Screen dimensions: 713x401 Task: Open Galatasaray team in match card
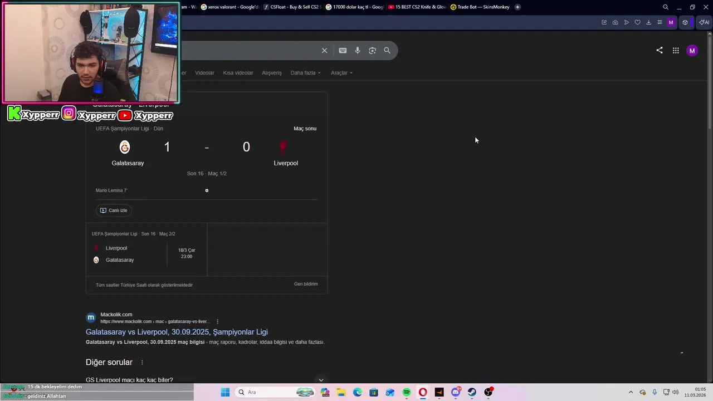click(128, 154)
